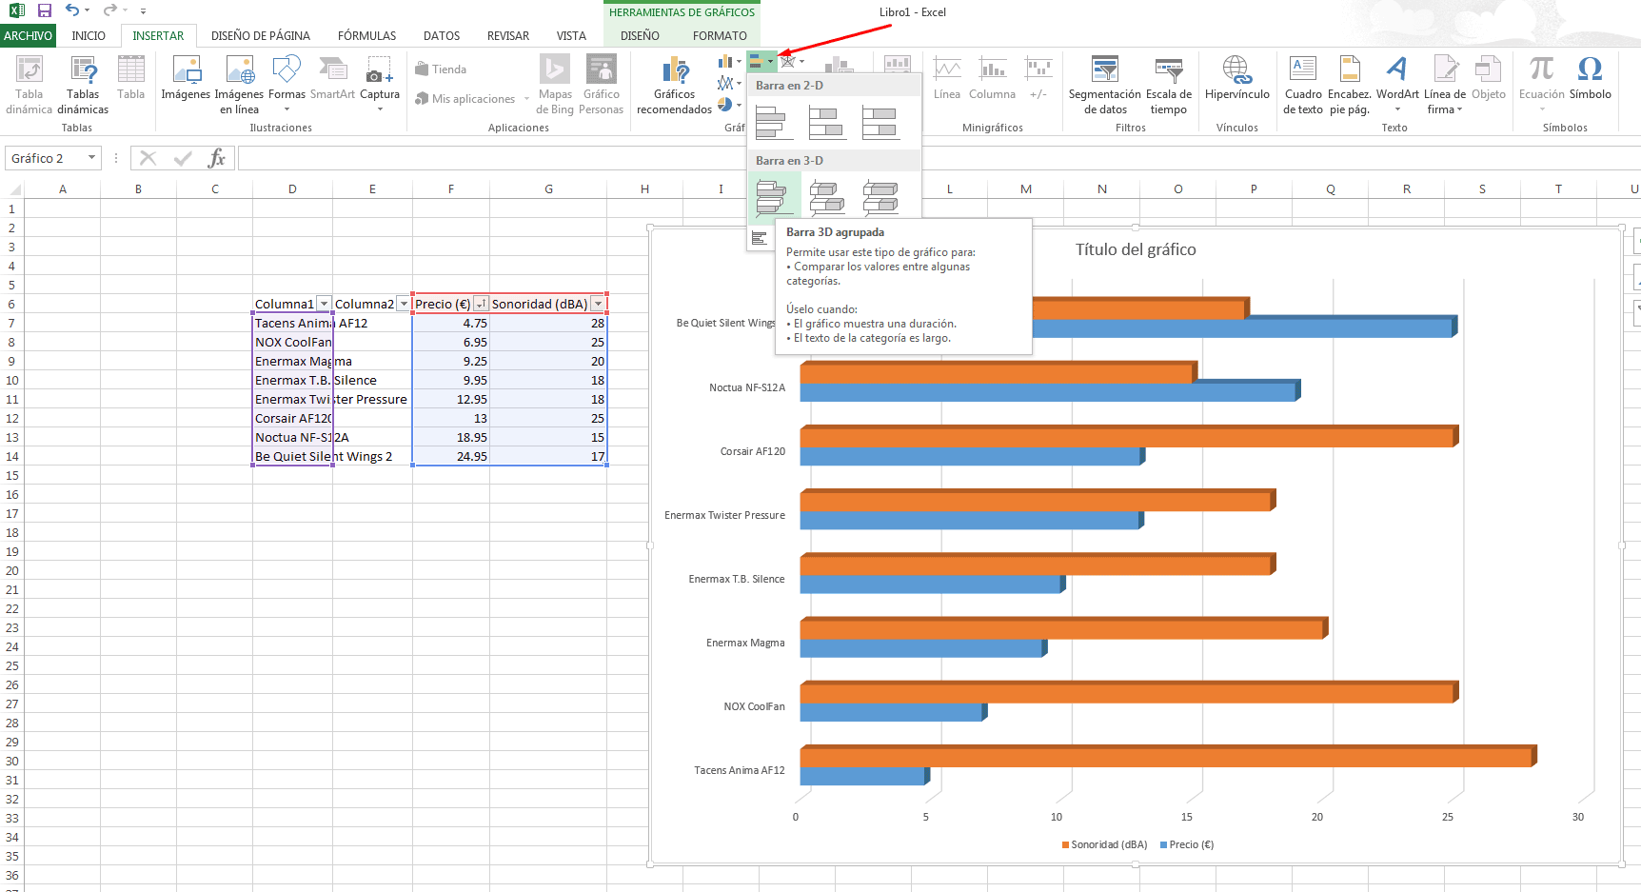Choose the 3-D 100% stacked bar chart
This screenshot has height=892, width=1641.
[880, 197]
